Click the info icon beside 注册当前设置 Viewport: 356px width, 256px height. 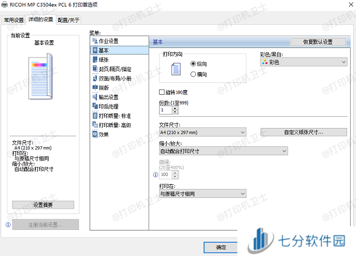[x=8, y=225]
